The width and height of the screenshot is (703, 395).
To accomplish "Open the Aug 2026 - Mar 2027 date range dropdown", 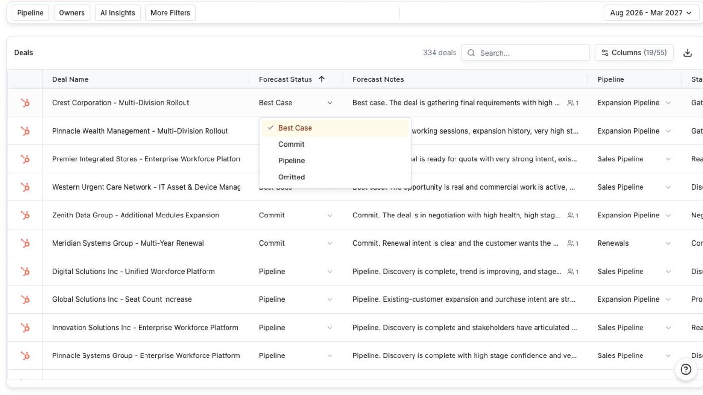I will 651,13.
